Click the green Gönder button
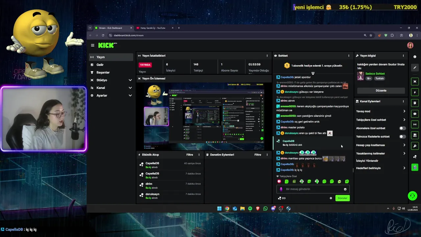This screenshot has width=421, height=237. coord(342,198)
